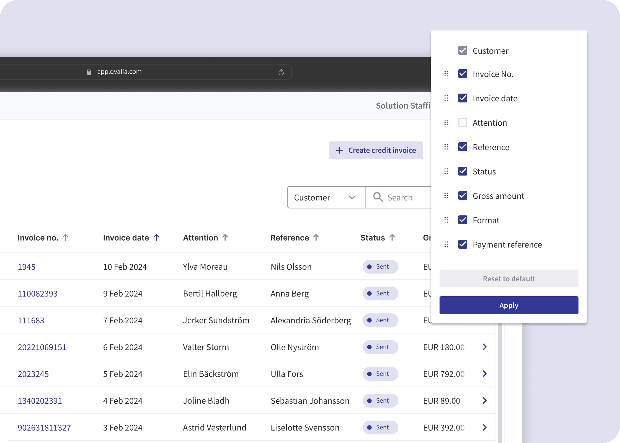This screenshot has width=620, height=443.
Task: Sort by Attention column header
Action: coord(200,238)
